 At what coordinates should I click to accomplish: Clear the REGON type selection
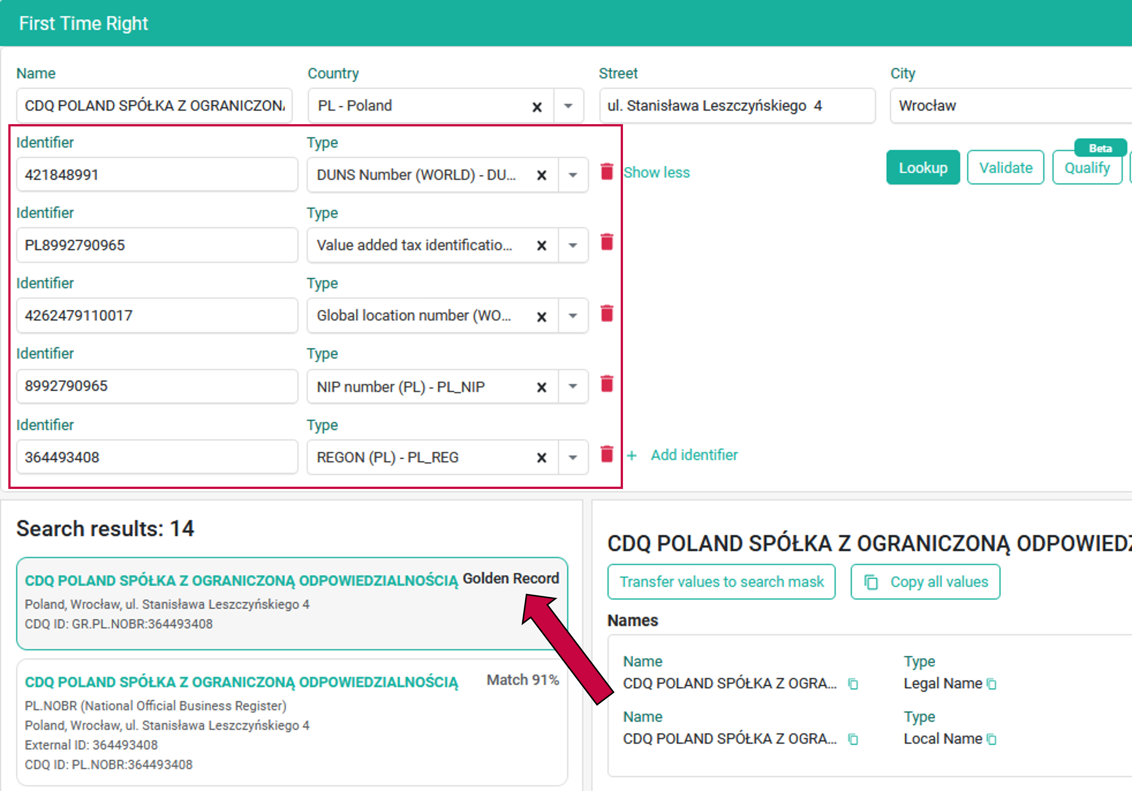541,458
